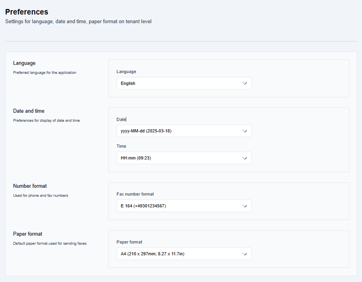Expand the Paper format A4 dropdown
This screenshot has width=362, height=282.
[x=184, y=254]
